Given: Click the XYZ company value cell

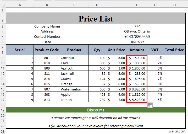Looking at the screenshot, I should tap(137, 26).
